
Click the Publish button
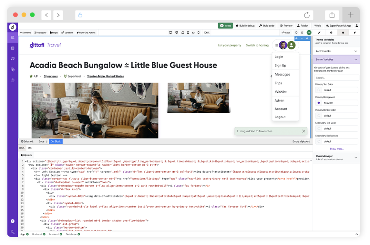tap(302, 26)
